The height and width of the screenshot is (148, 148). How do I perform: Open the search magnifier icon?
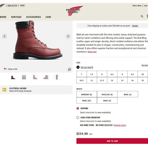point(142,16)
